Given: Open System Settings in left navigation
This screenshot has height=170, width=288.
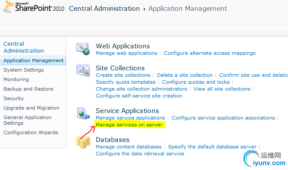Looking at the screenshot, I should click(x=24, y=70).
